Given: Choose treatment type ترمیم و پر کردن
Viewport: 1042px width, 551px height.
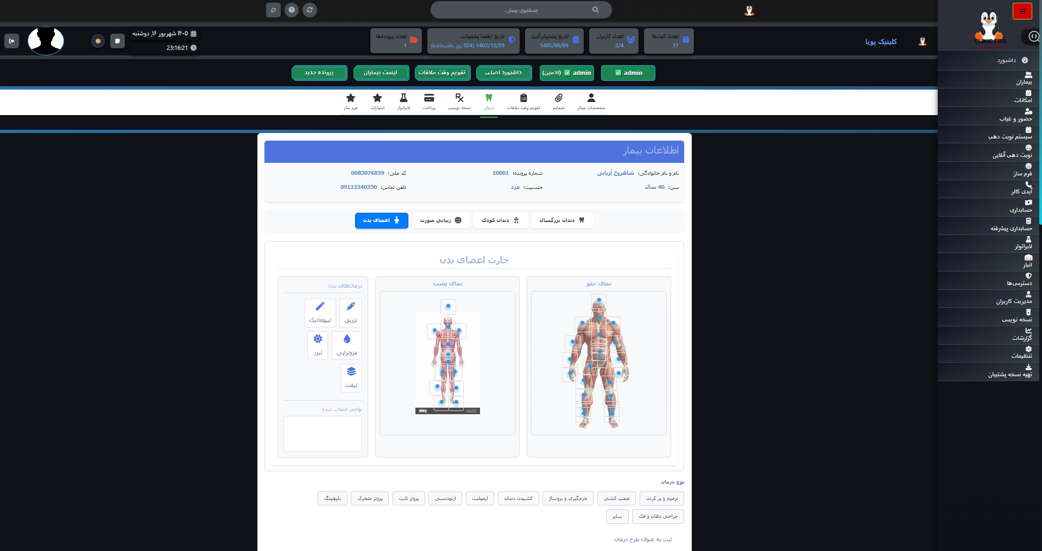Looking at the screenshot, I should [x=661, y=498].
